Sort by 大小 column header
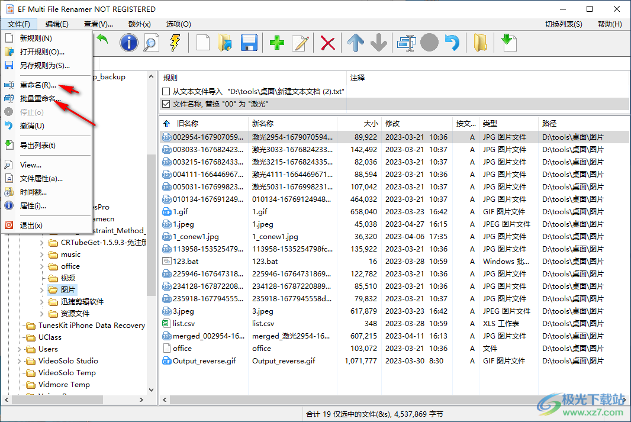The height and width of the screenshot is (422, 631). 359,124
